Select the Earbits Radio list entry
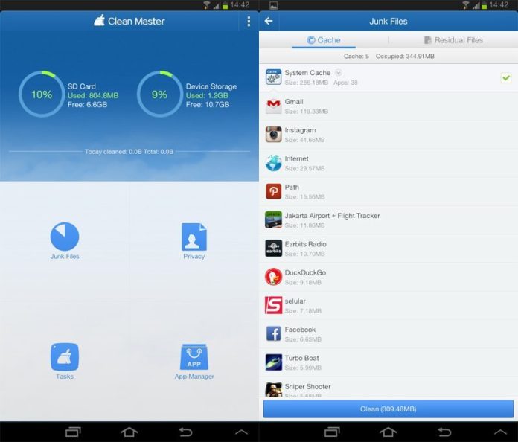Image resolution: width=518 pixels, height=442 pixels. (388, 249)
